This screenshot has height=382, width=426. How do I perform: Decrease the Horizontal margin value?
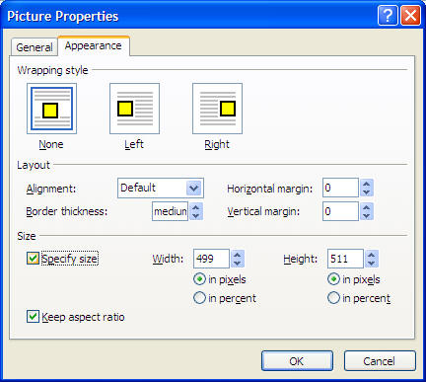367,192
